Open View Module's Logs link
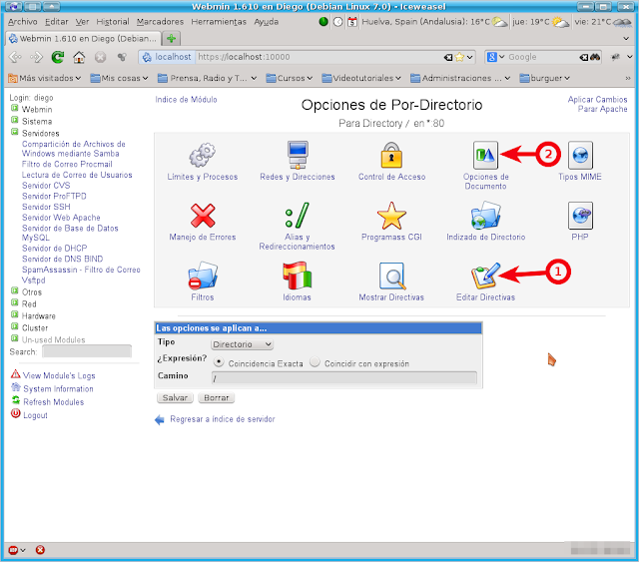639x562 pixels. coord(59,375)
